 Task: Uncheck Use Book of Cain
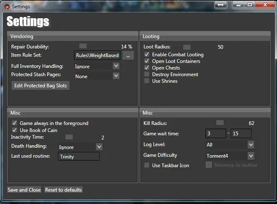click(x=14, y=130)
